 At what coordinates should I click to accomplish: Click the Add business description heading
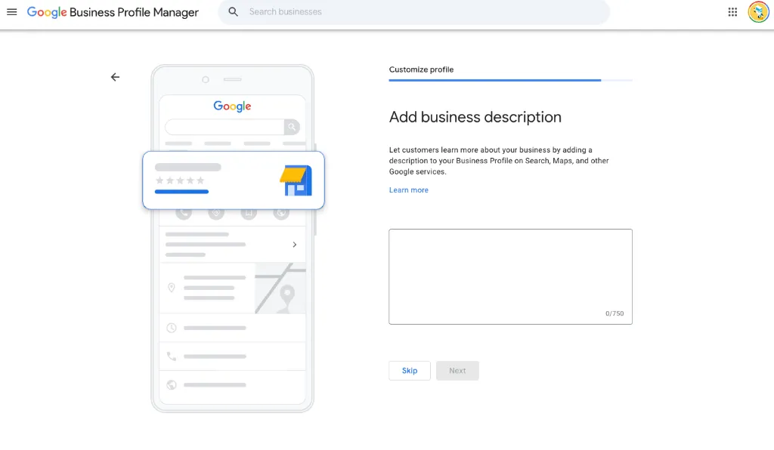475,117
